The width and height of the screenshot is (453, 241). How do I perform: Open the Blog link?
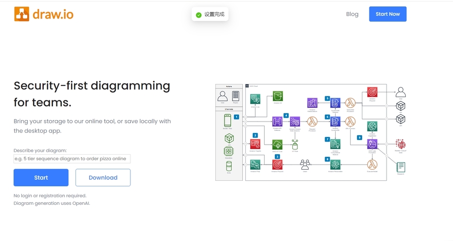coord(352,14)
